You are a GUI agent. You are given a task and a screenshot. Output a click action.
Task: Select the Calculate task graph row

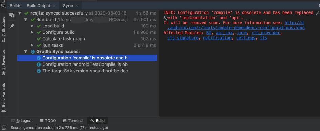click(87, 38)
